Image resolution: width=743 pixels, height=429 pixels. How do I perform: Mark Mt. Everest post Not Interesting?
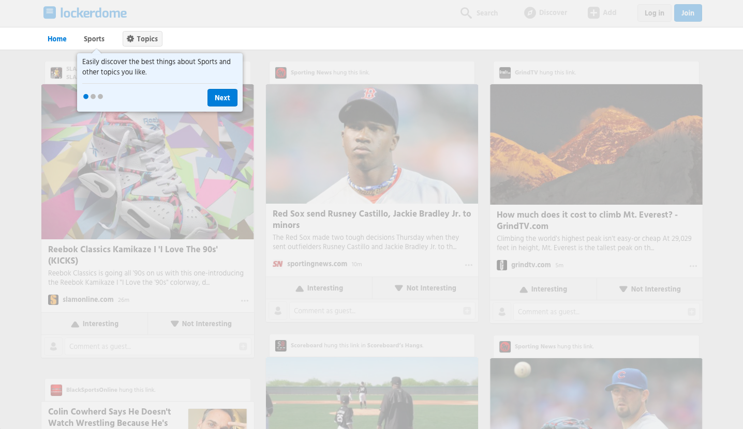pyautogui.click(x=650, y=289)
